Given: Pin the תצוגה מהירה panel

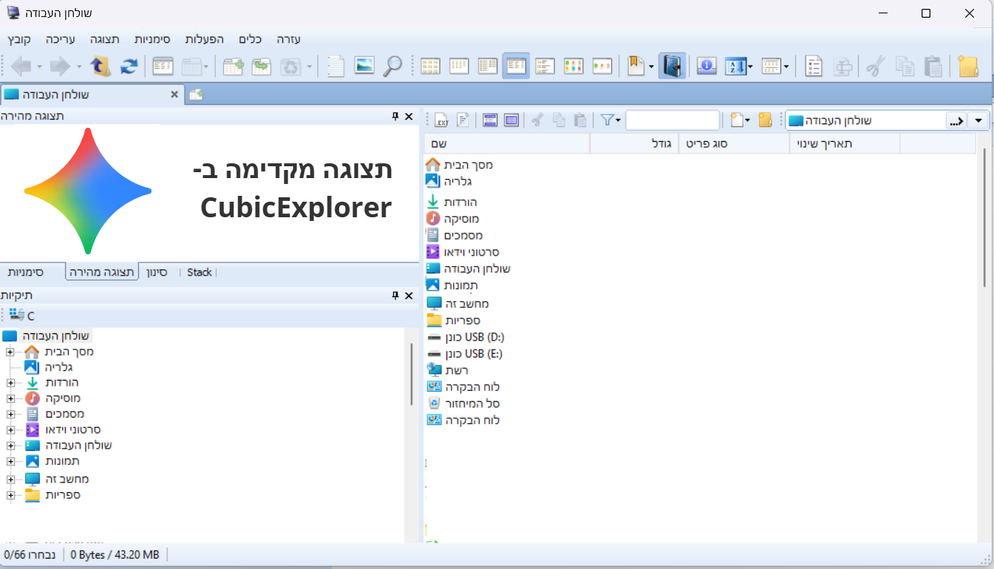Looking at the screenshot, I should pyautogui.click(x=395, y=117).
